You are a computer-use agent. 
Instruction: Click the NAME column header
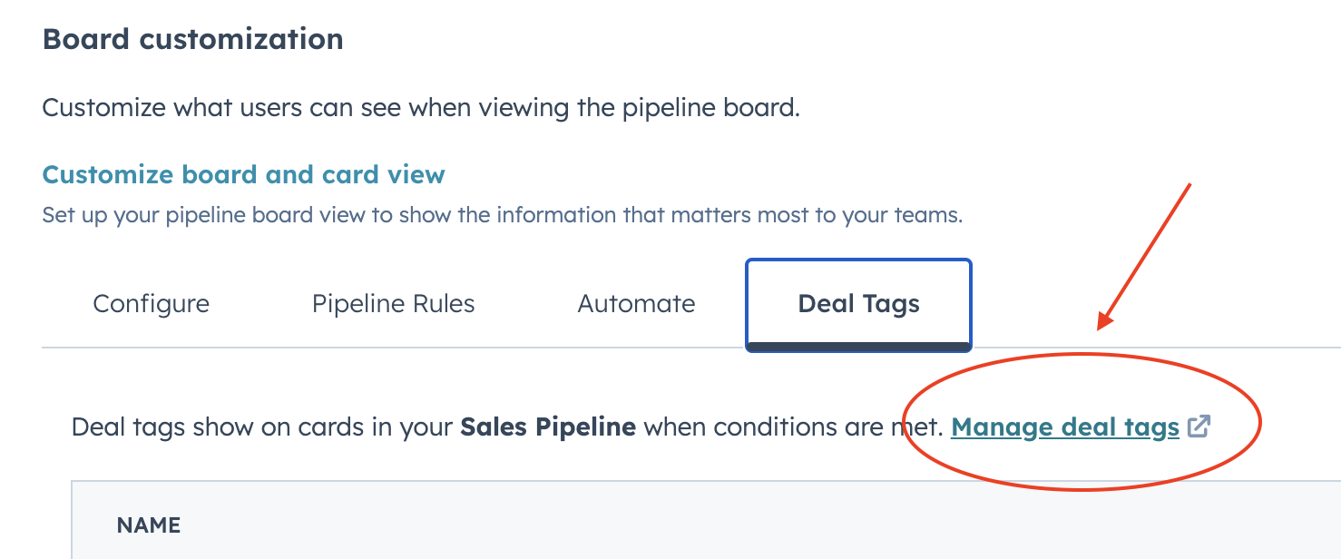[148, 525]
